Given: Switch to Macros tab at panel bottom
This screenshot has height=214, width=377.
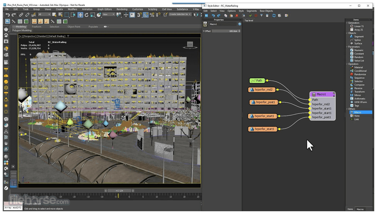Looking at the screenshot, I should (x=360, y=209).
